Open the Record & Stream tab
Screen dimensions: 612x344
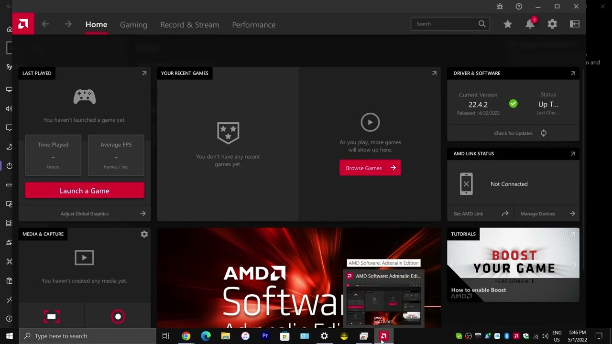point(190,24)
